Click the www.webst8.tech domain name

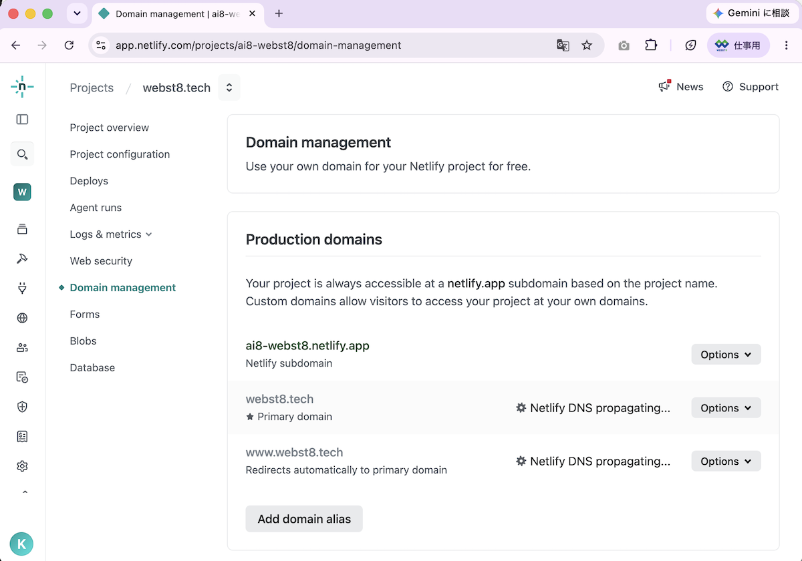pos(294,453)
